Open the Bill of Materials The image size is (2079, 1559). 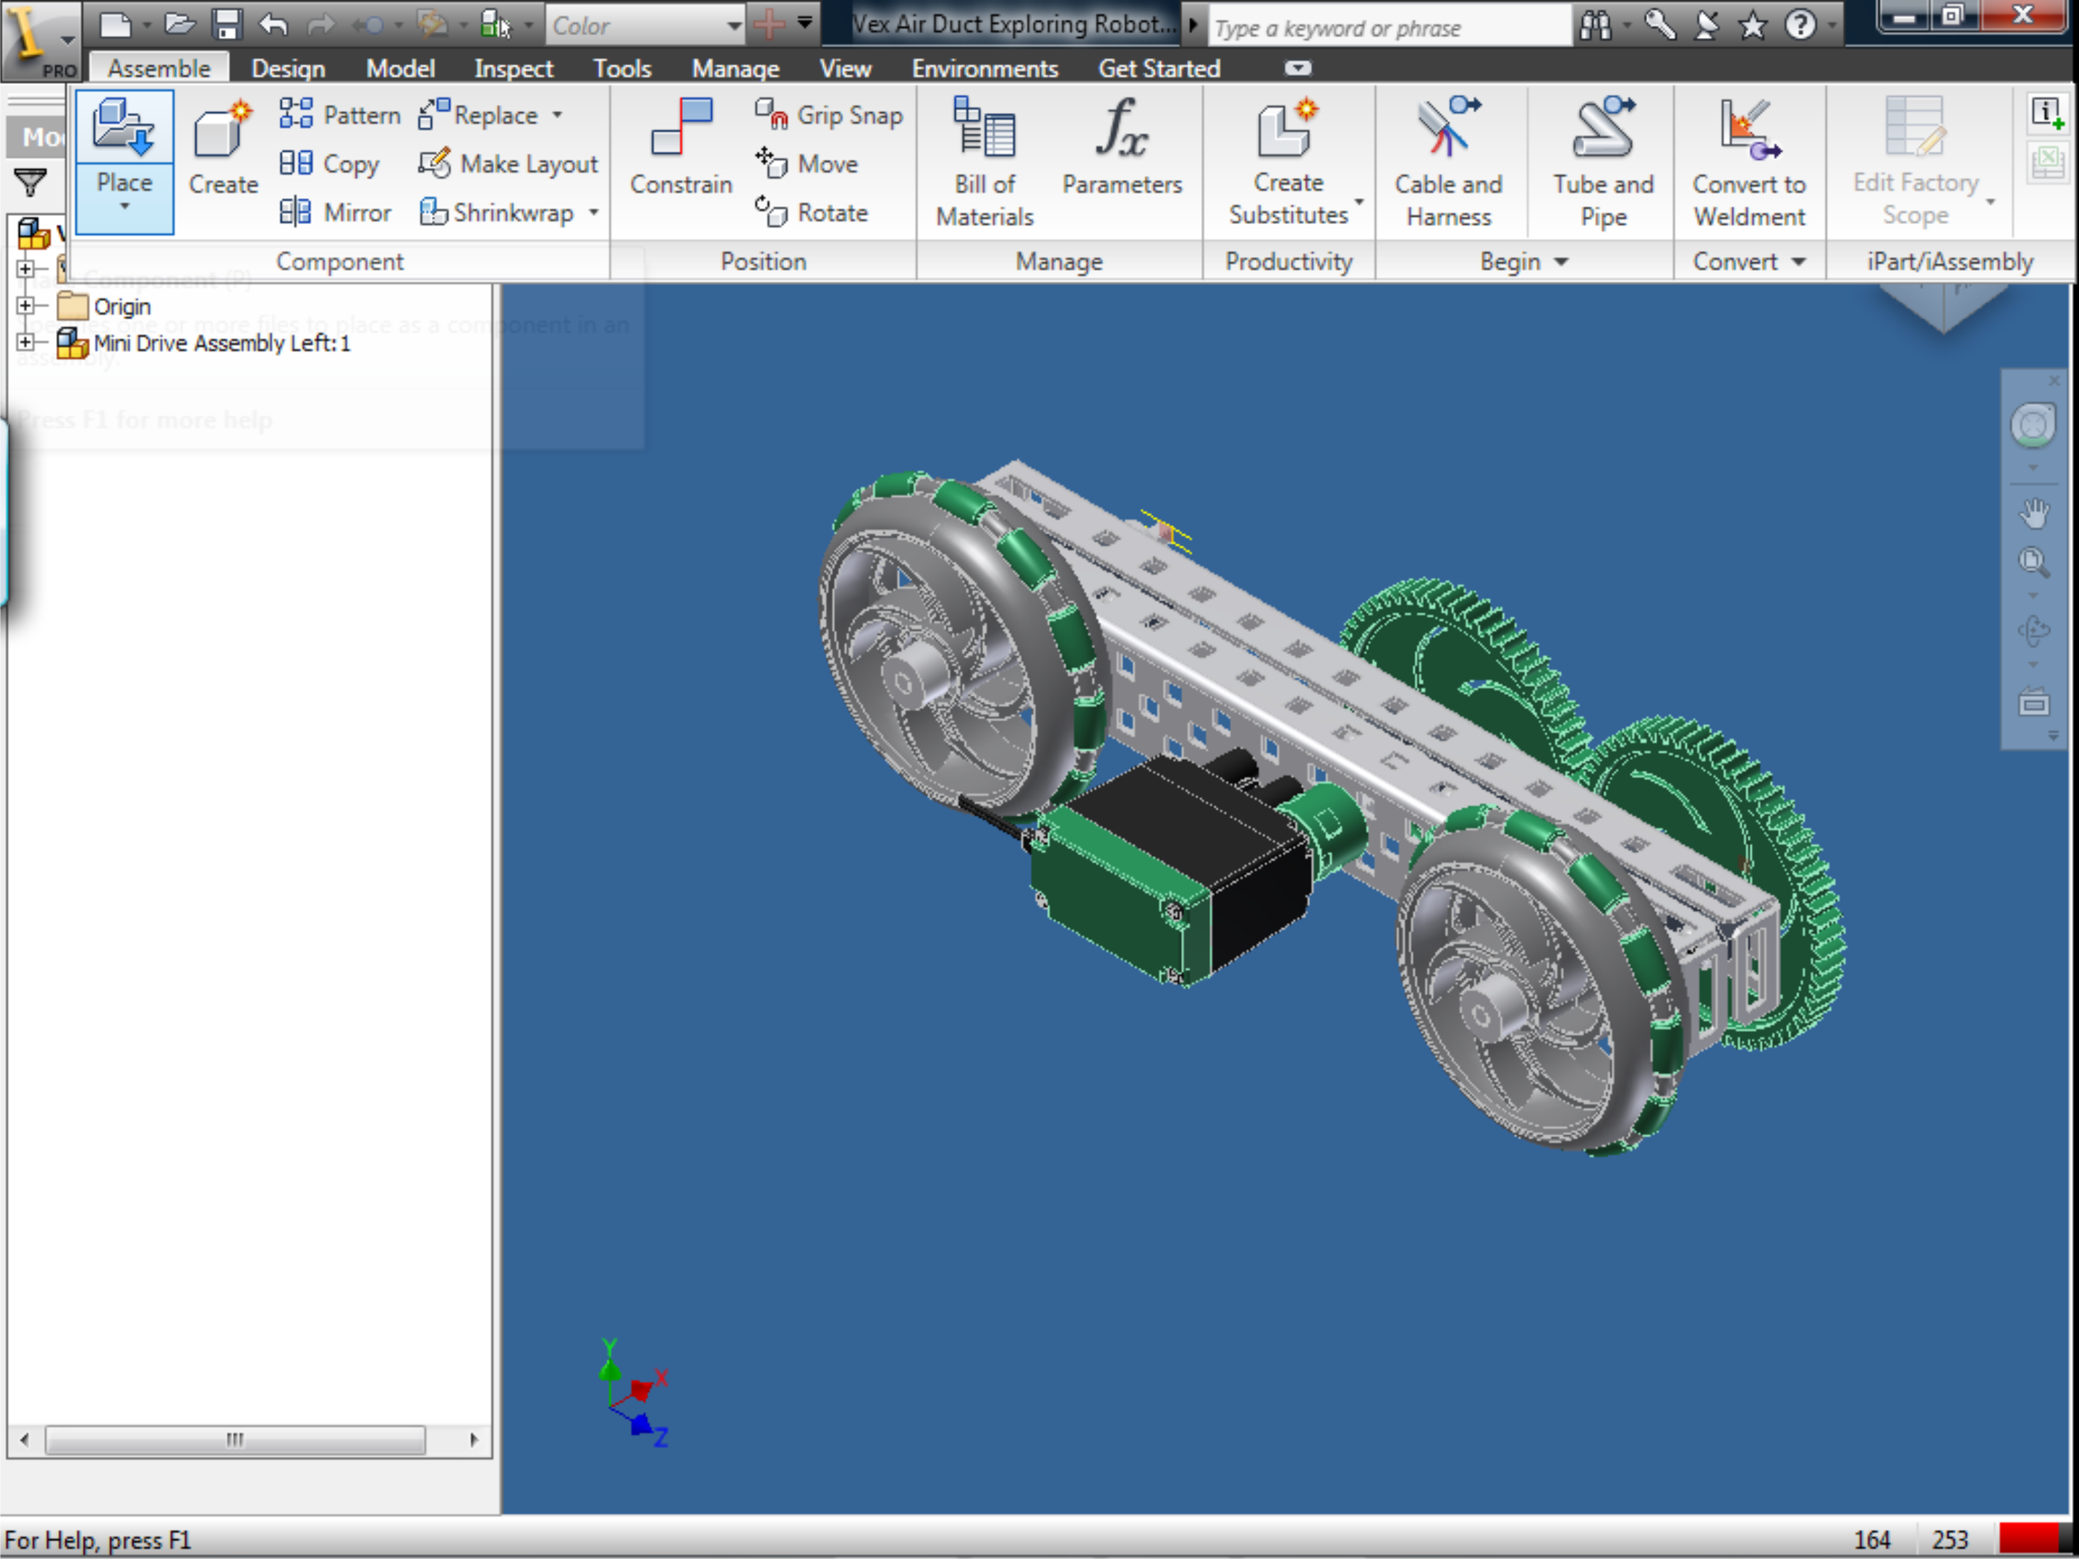tap(984, 162)
